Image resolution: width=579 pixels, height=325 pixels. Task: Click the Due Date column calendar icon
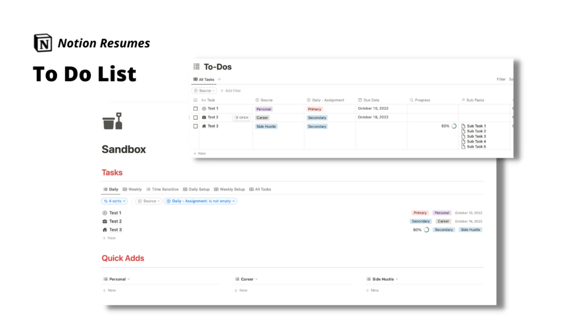pos(360,100)
